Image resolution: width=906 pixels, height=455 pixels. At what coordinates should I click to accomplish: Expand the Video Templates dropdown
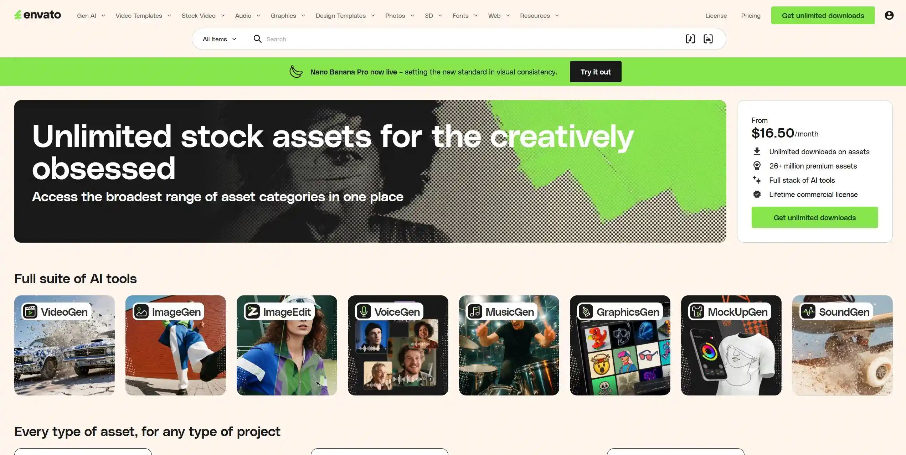pyautogui.click(x=143, y=16)
